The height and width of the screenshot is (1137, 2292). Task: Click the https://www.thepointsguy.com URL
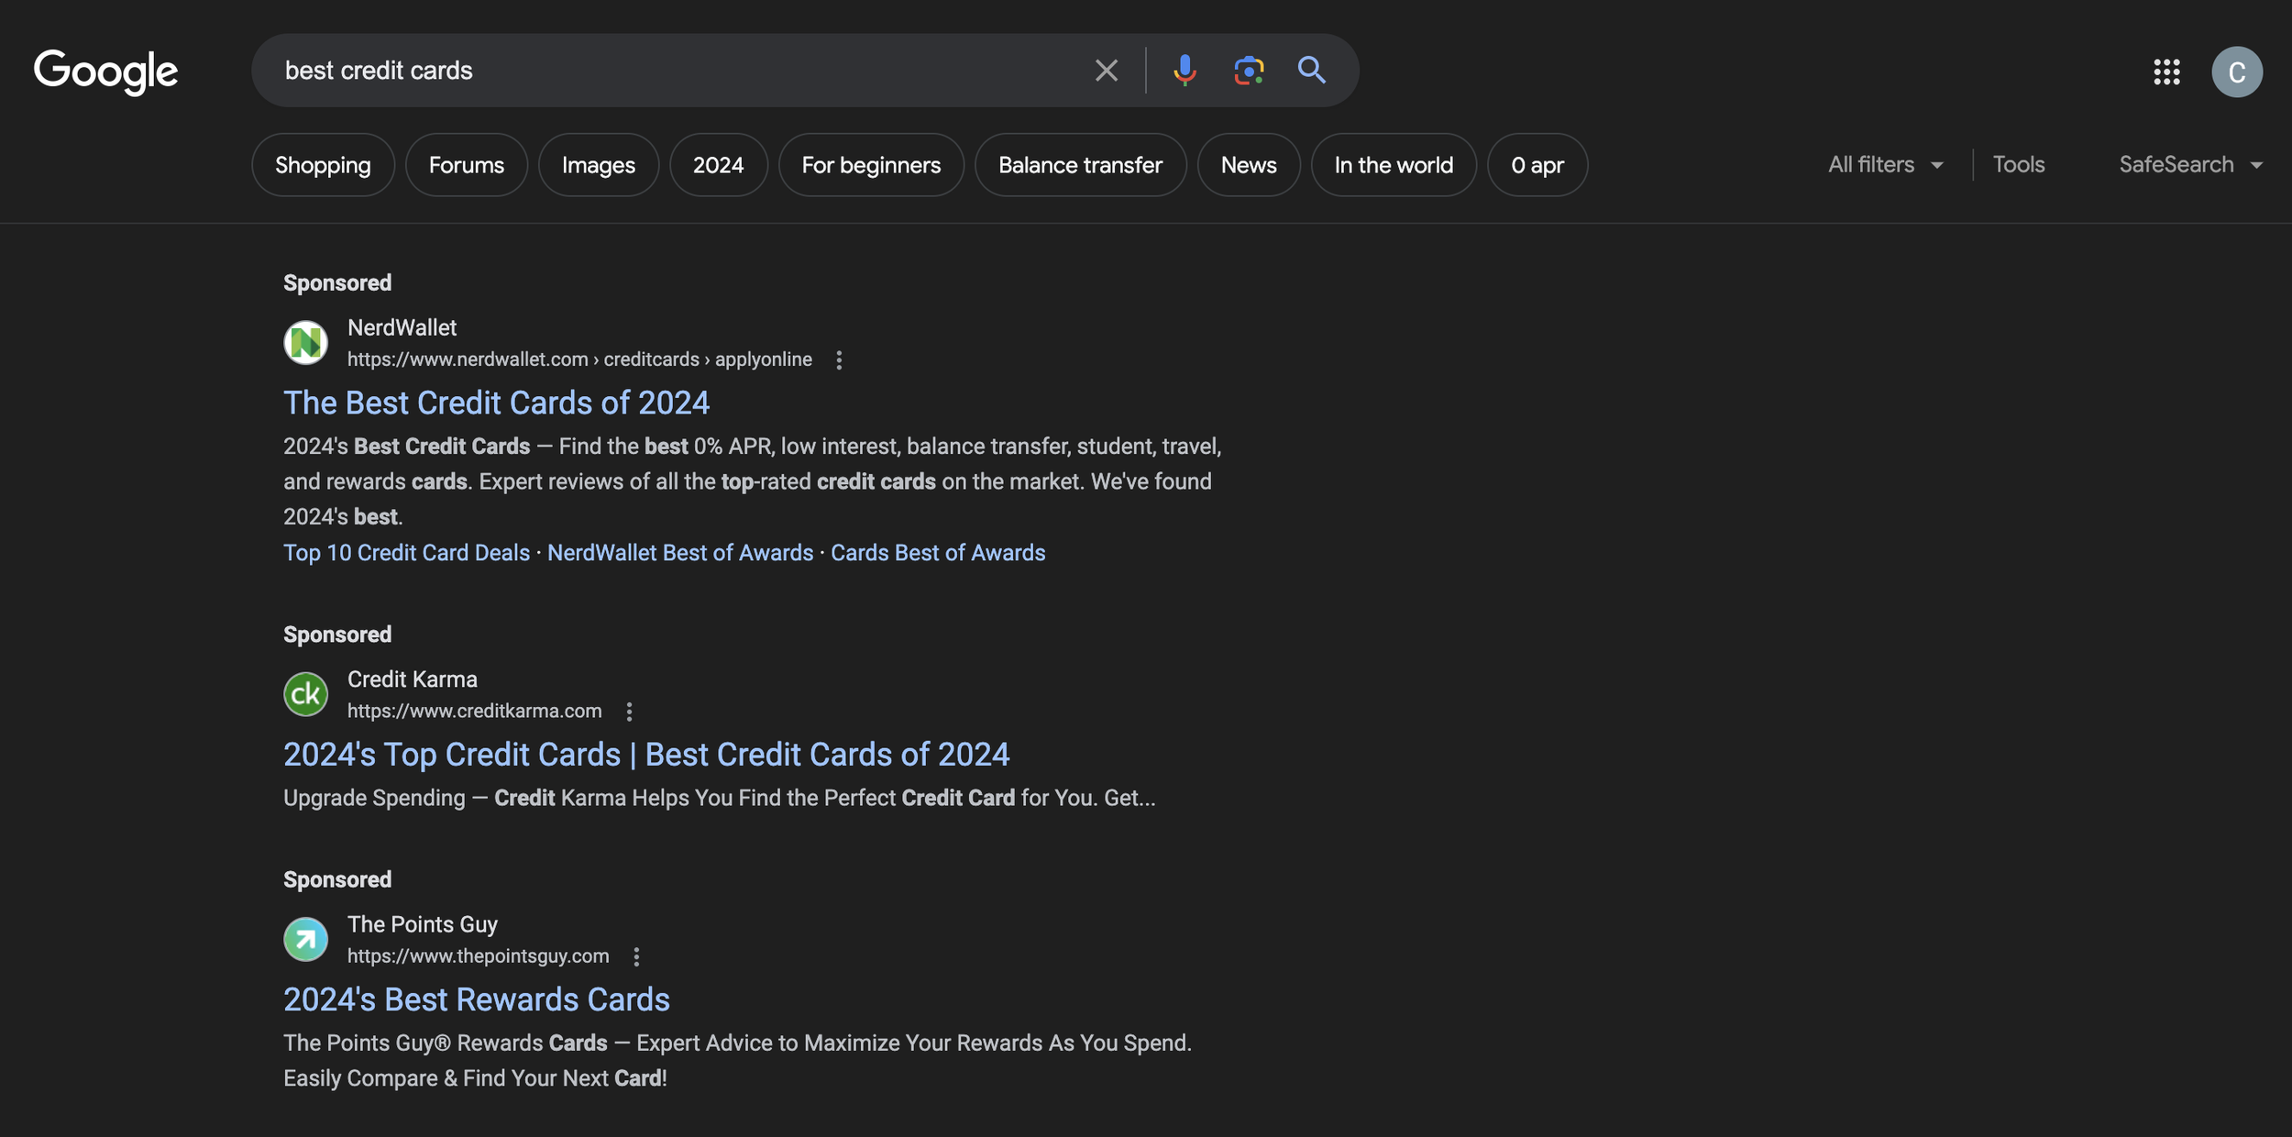479,955
